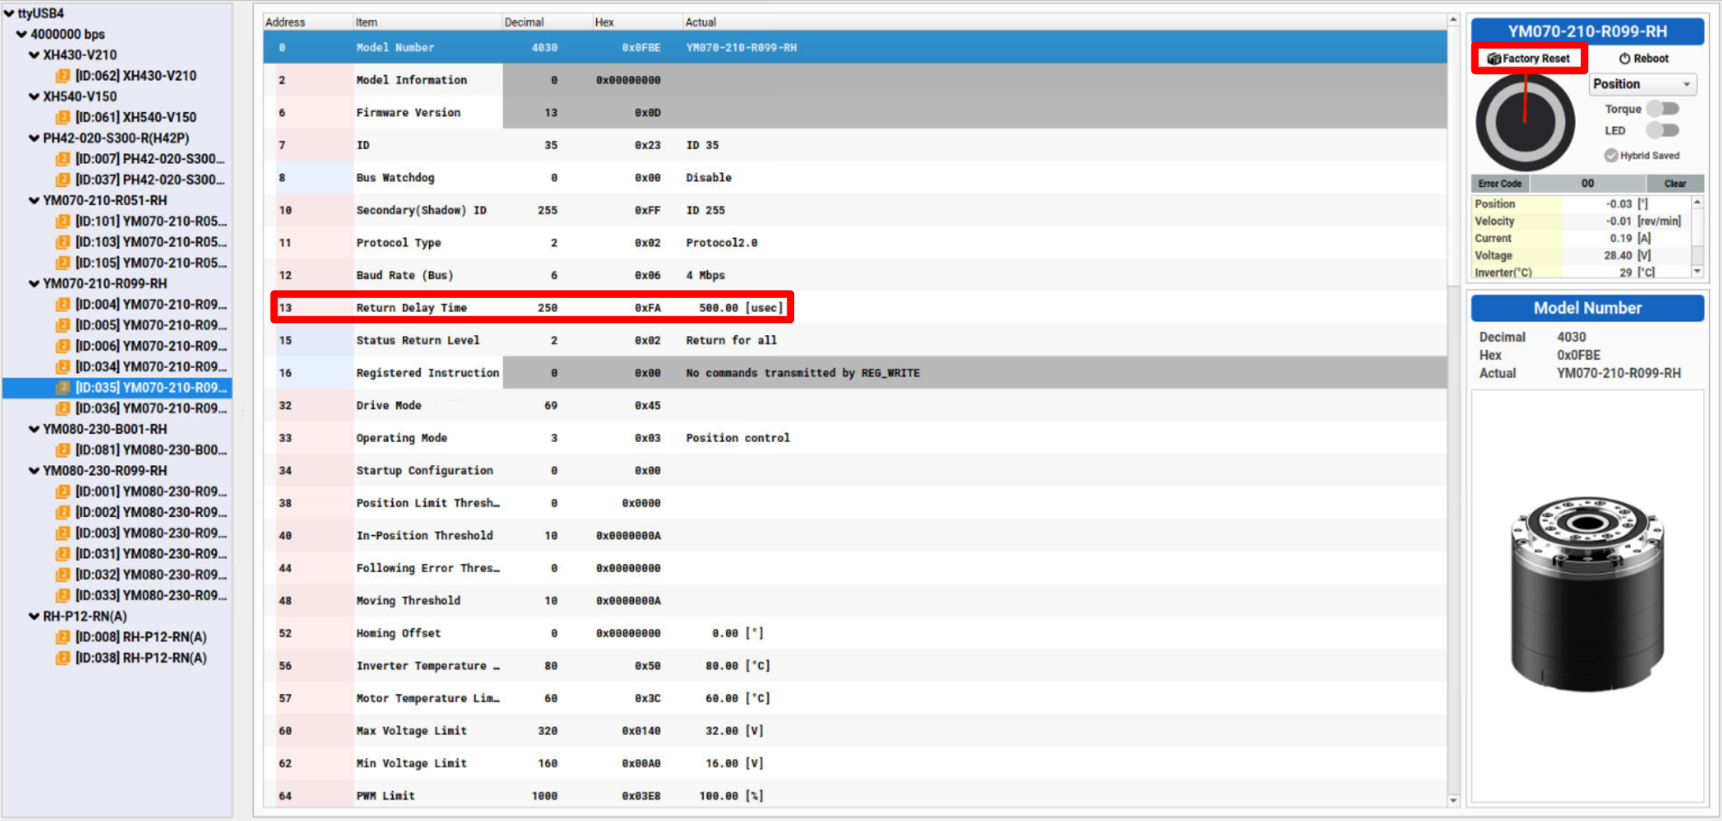Click device icon for ID:004 YM070-210-R09

pyautogui.click(x=63, y=304)
